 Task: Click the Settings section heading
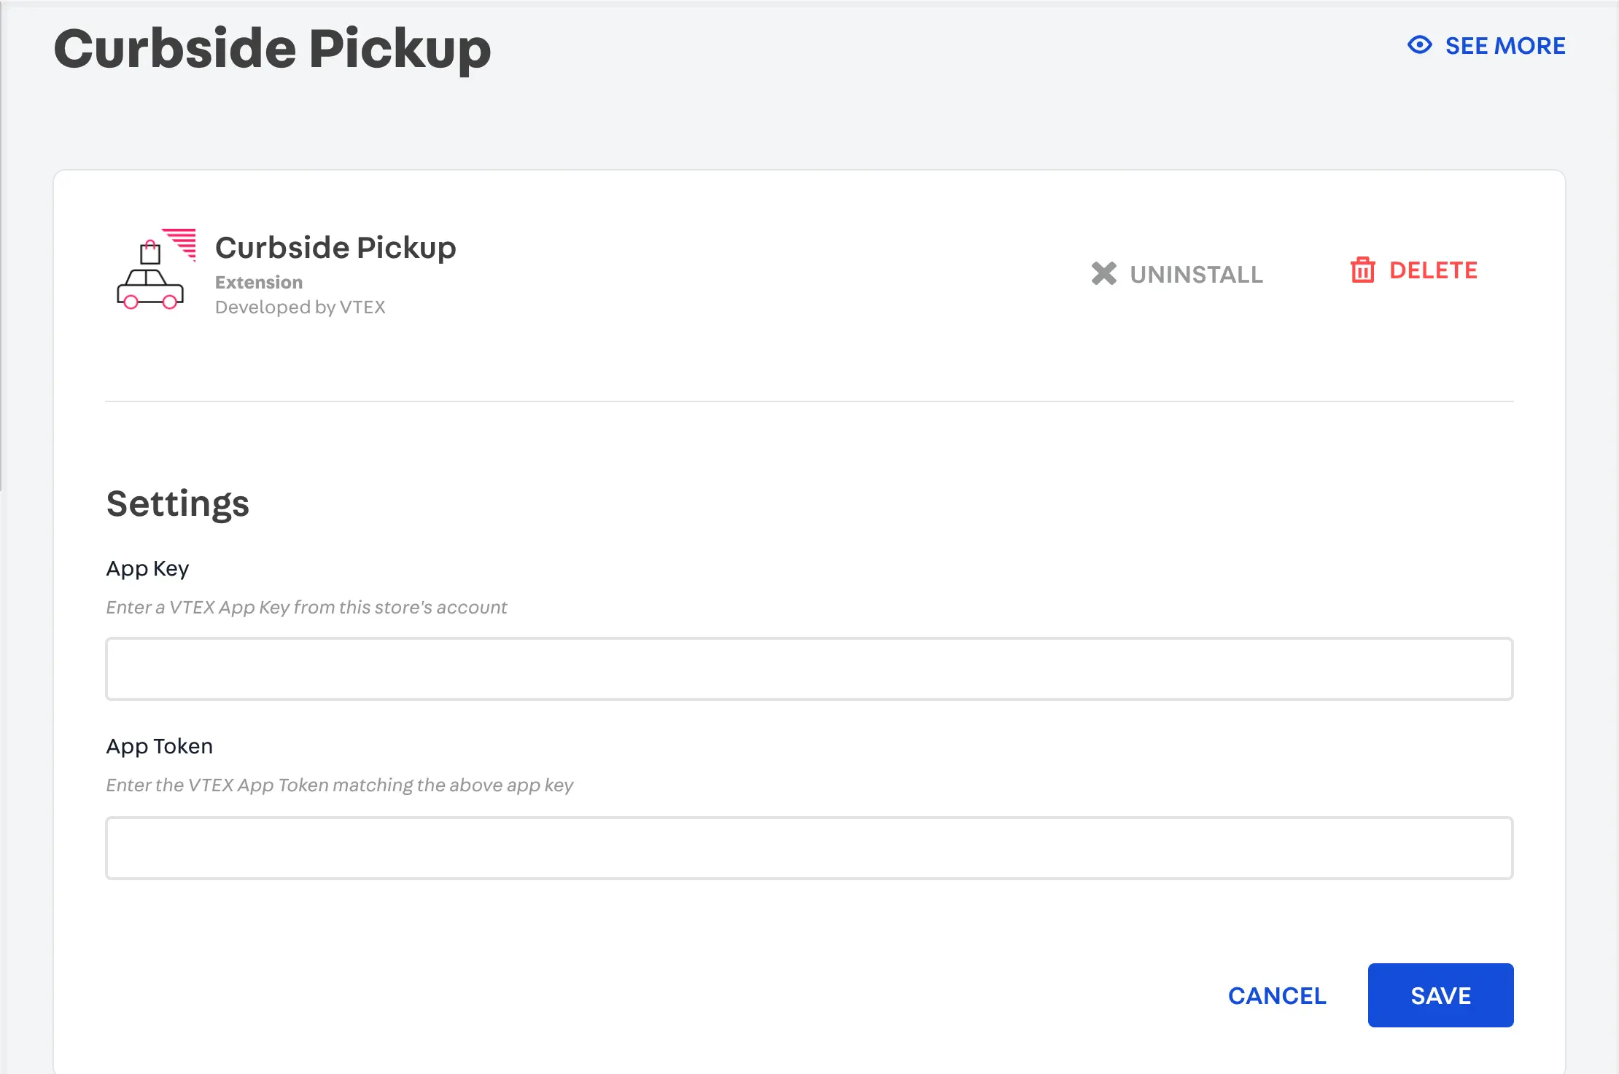tap(178, 503)
